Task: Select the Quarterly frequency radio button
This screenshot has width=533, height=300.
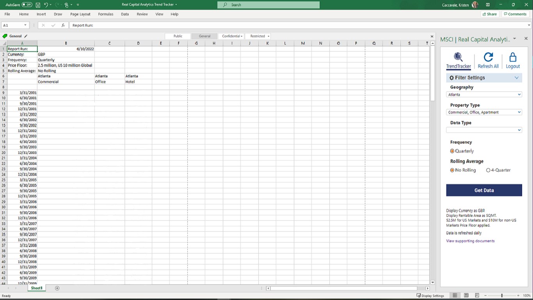Action: tap(452, 151)
